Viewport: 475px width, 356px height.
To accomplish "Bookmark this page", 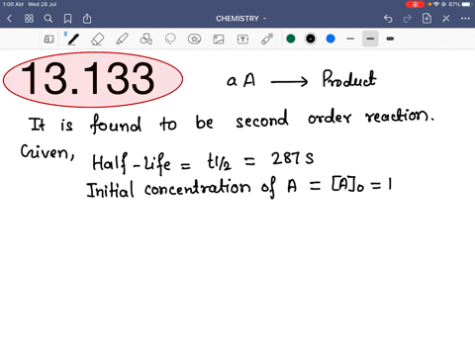I will coord(67,19).
